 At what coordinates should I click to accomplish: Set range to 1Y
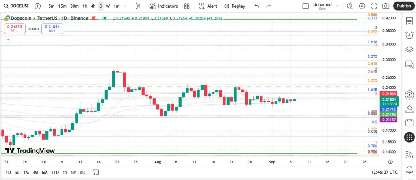coord(65,172)
